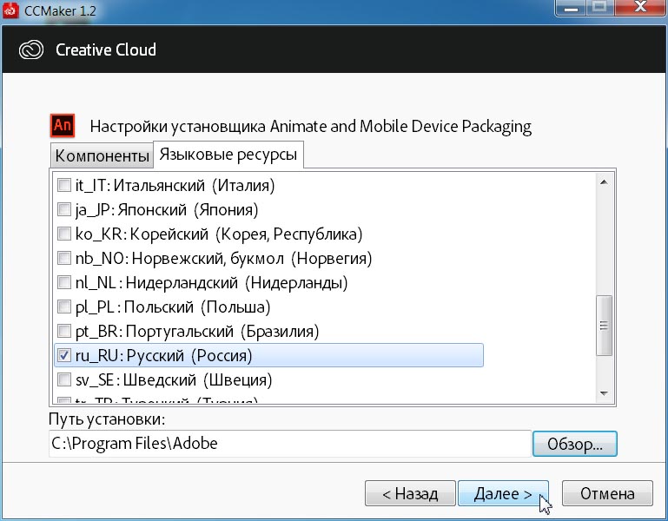This screenshot has height=521, width=668.
Task: Click the install path field C:\Program Files\Adobe
Action: [x=289, y=444]
